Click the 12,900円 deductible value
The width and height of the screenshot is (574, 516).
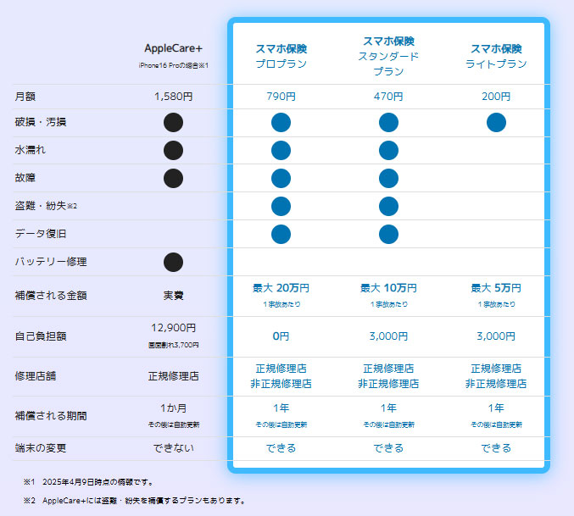pyautogui.click(x=173, y=328)
